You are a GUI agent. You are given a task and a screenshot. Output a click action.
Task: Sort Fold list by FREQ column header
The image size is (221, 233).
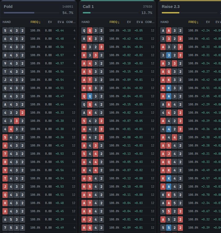tap(35, 22)
